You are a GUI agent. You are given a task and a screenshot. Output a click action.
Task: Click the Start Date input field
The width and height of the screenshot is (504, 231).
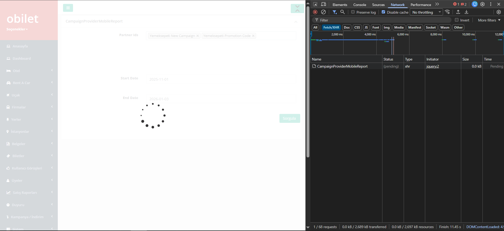click(x=221, y=79)
